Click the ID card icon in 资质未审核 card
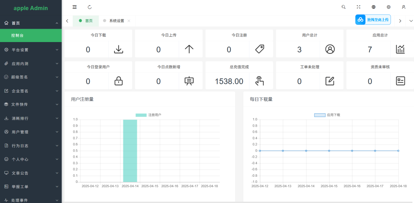 [x=400, y=81]
